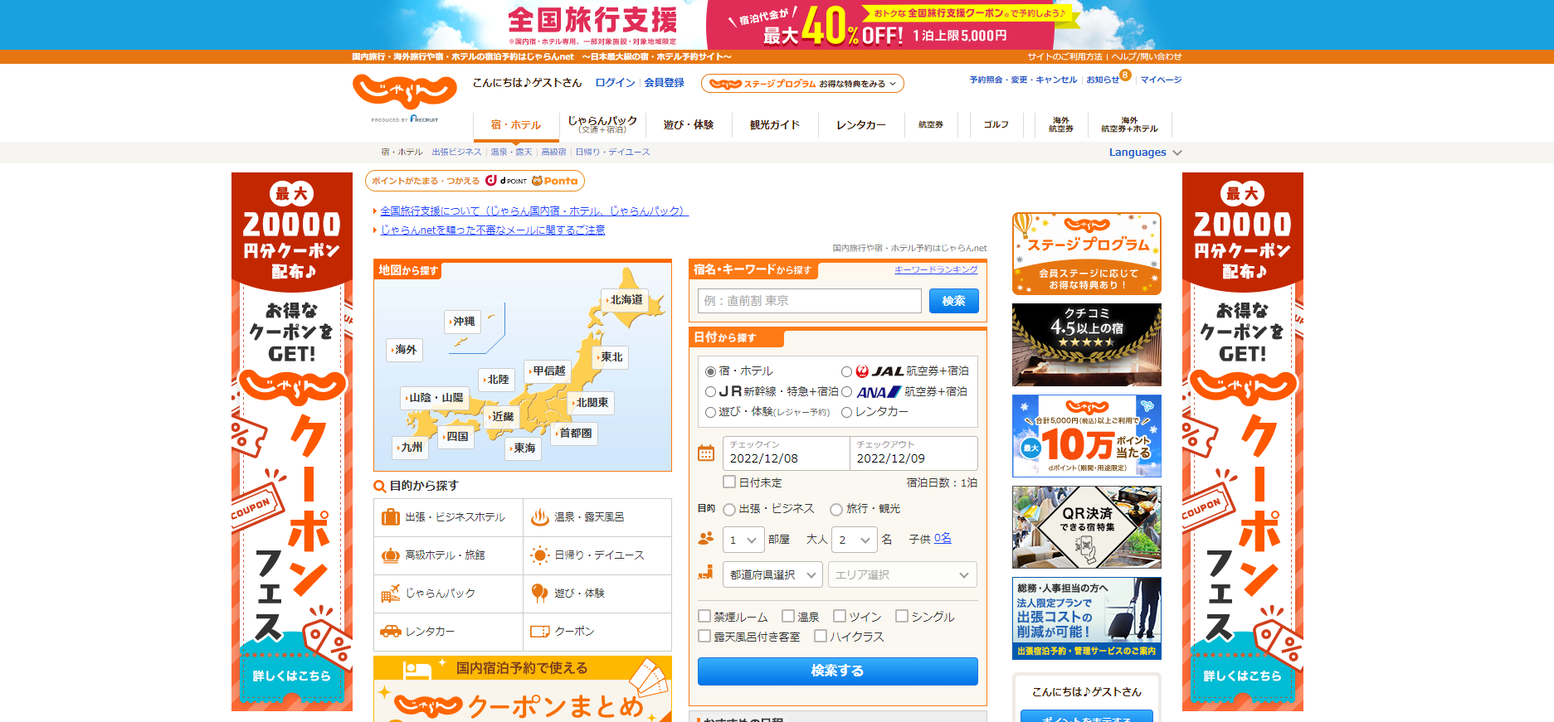Click the Jalan logo
This screenshot has width=1554, height=722.
click(x=405, y=91)
